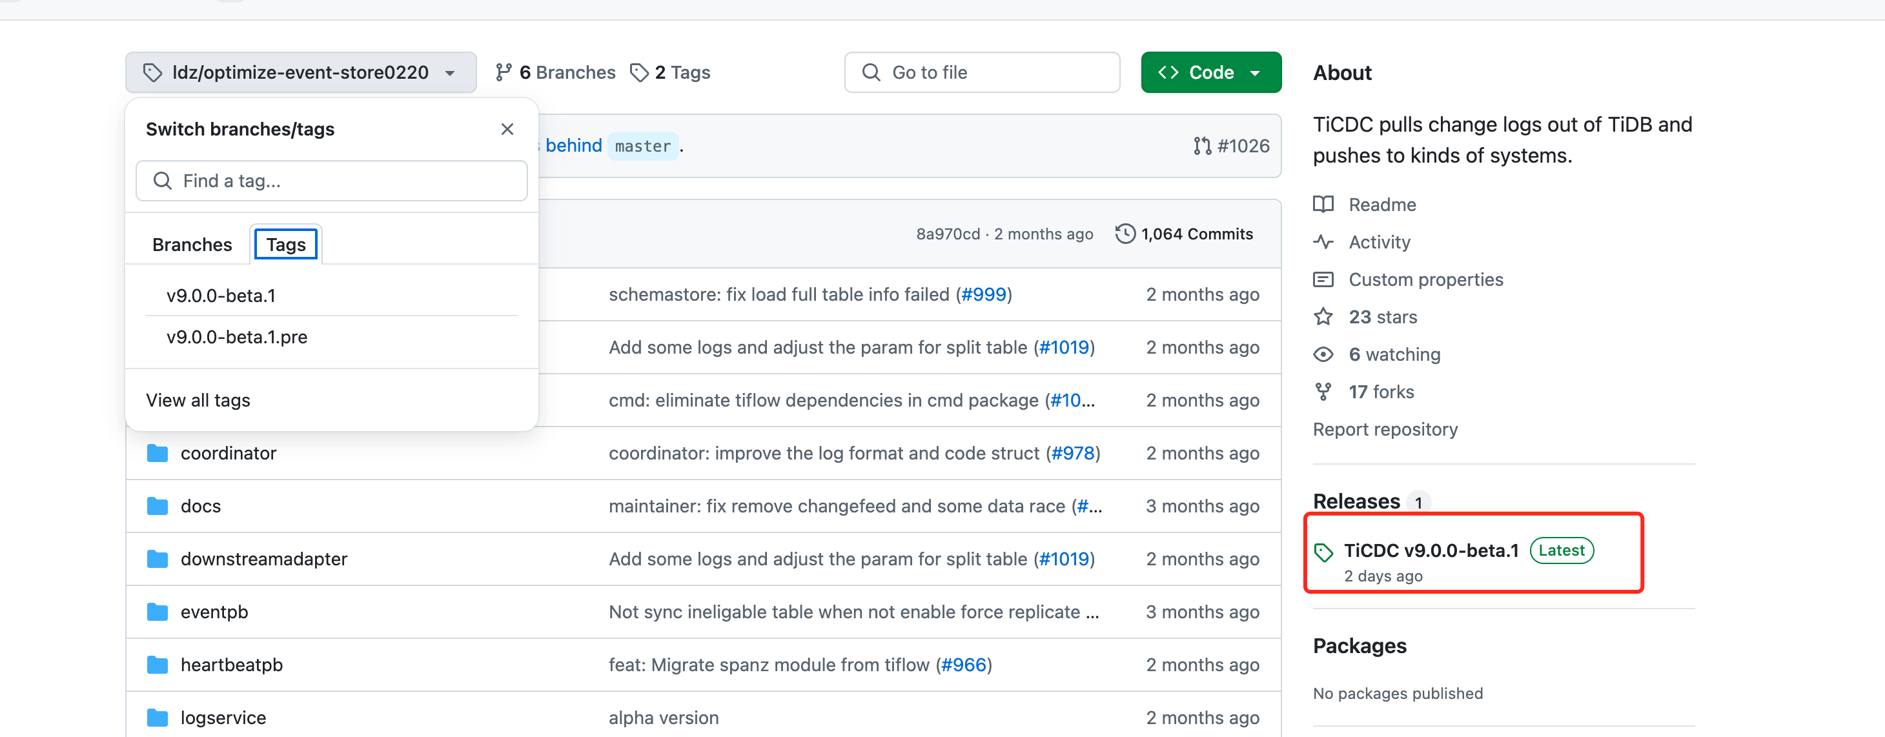Click the folder icon for downstreamadapter
This screenshot has height=737, width=1885.
[158, 559]
